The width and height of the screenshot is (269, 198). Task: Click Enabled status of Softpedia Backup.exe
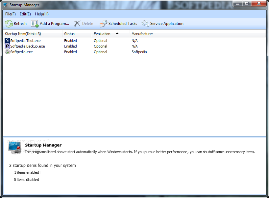[70, 46]
